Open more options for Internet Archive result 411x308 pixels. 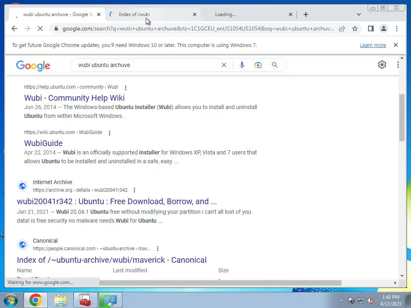[x=134, y=190]
